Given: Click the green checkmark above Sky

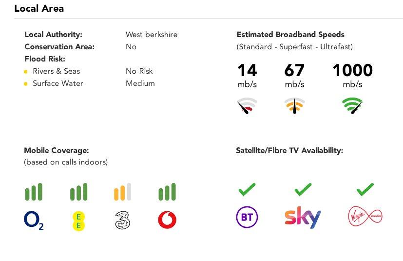Looking at the screenshot, I should point(303,189).
